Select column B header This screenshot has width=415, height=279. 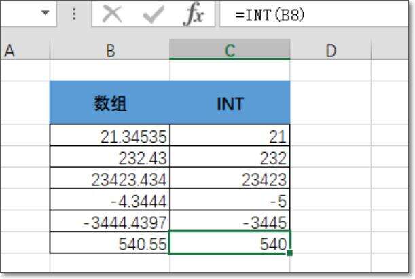point(110,50)
